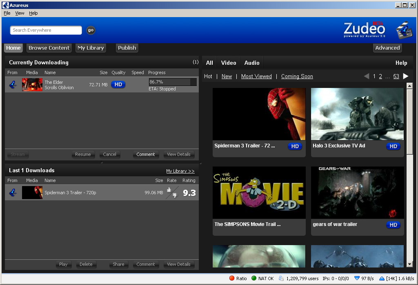This screenshot has width=418, height=285.
Task: Open the Coming Soon list
Action: click(x=297, y=76)
